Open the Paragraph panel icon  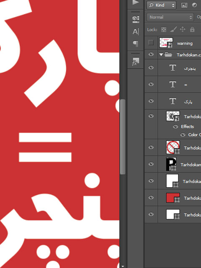(x=136, y=44)
